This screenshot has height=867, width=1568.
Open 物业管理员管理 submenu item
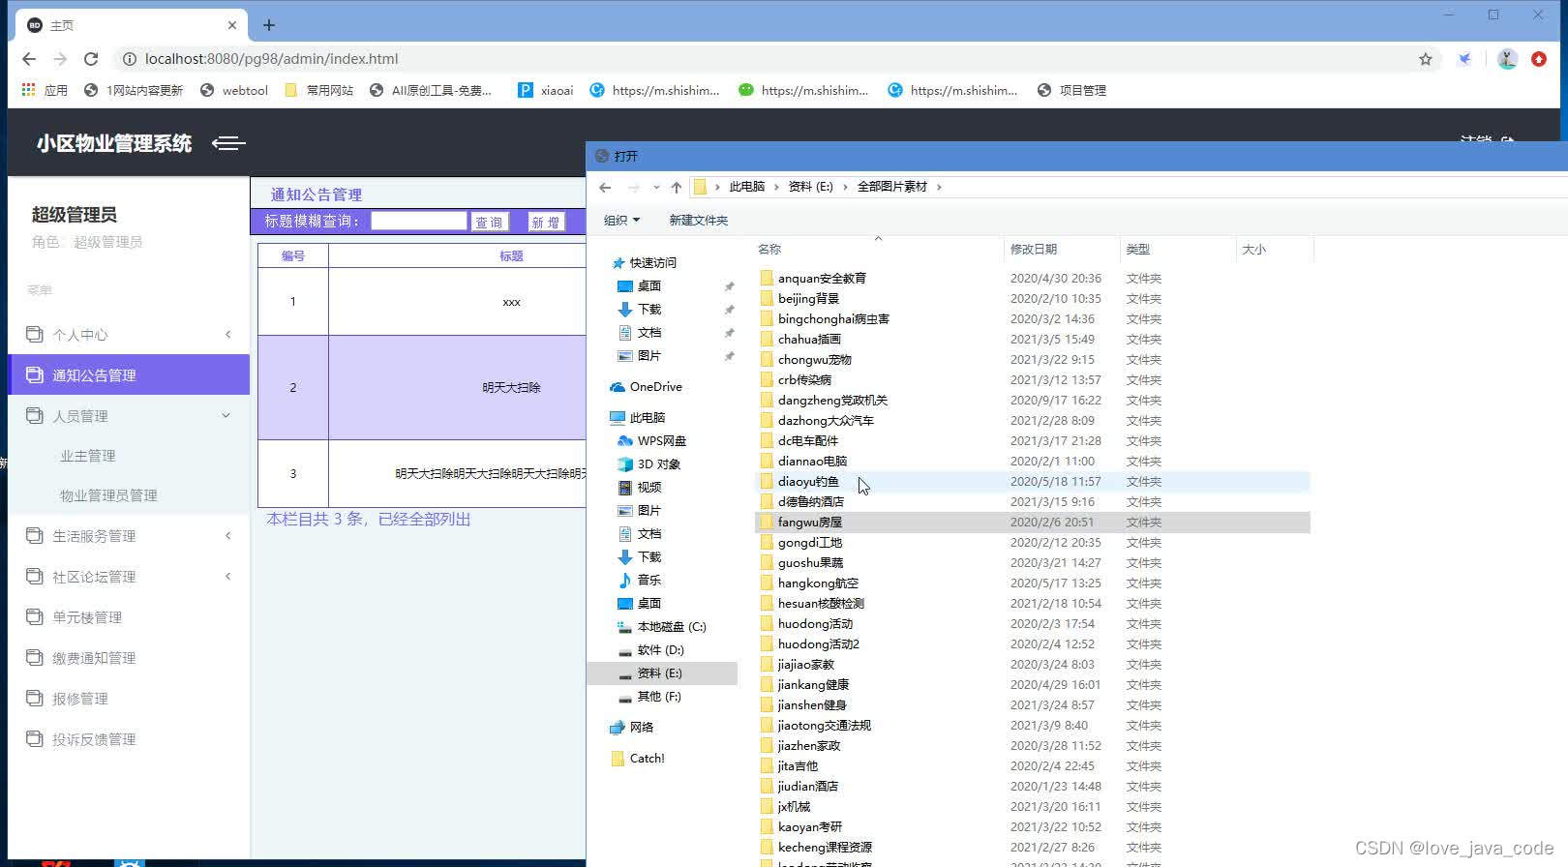[108, 495]
